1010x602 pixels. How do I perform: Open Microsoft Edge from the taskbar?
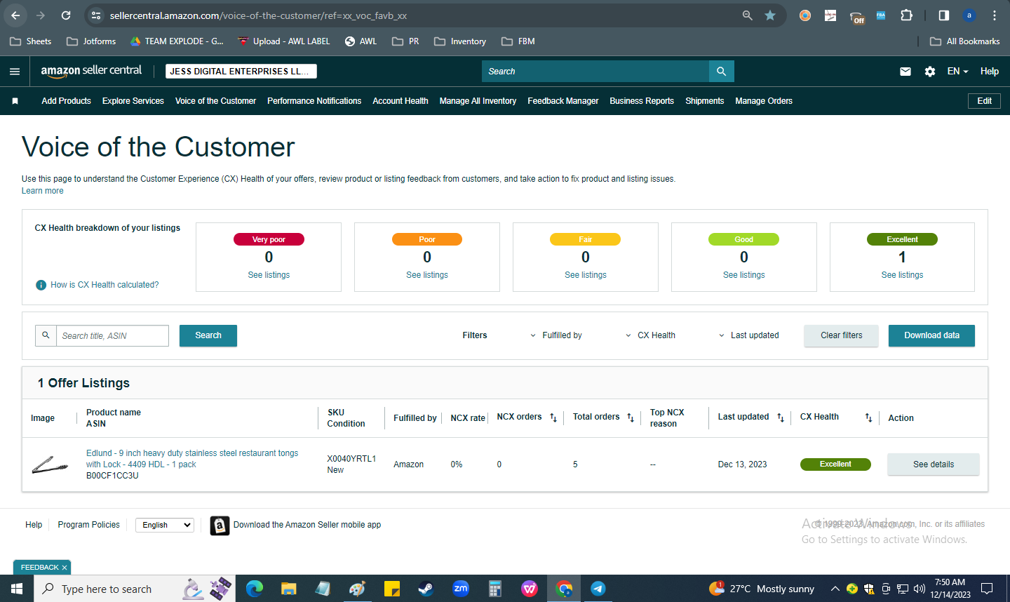click(254, 589)
